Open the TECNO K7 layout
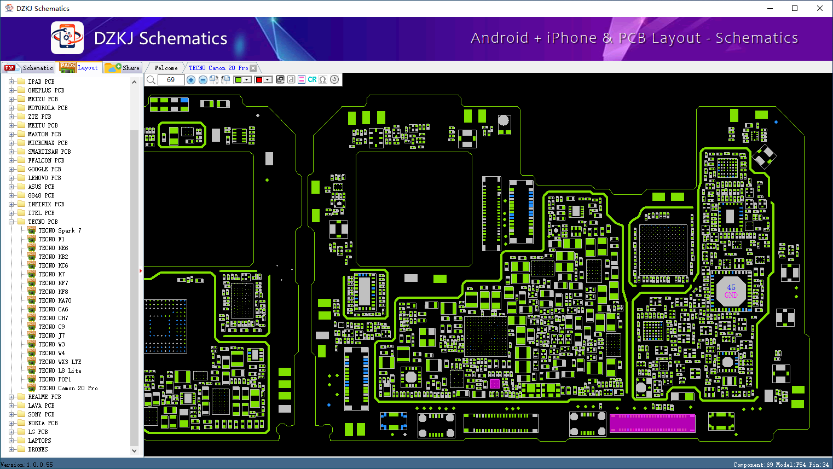This screenshot has width=833, height=469. coord(51,274)
